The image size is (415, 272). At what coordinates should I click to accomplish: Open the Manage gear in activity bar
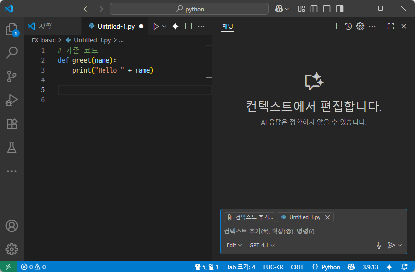(12, 249)
